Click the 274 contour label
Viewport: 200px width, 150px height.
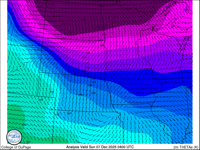[87, 67]
